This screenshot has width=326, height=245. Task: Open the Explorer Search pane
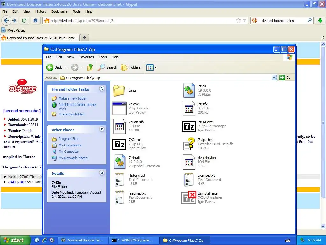(108, 67)
